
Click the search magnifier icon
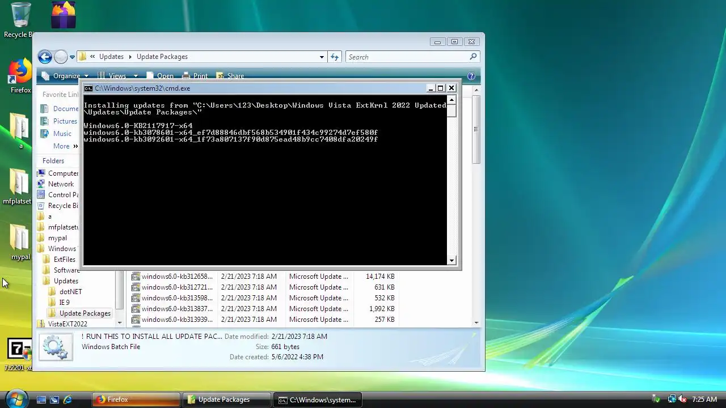click(x=474, y=57)
